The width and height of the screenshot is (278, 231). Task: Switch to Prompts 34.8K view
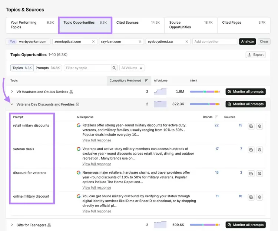coord(48,68)
